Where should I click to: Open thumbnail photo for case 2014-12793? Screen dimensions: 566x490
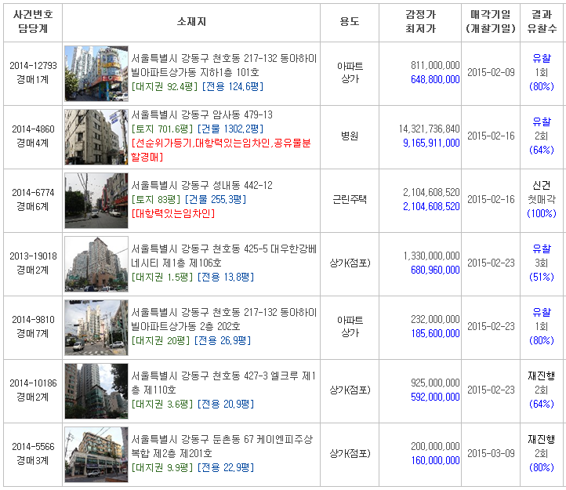[96, 73]
